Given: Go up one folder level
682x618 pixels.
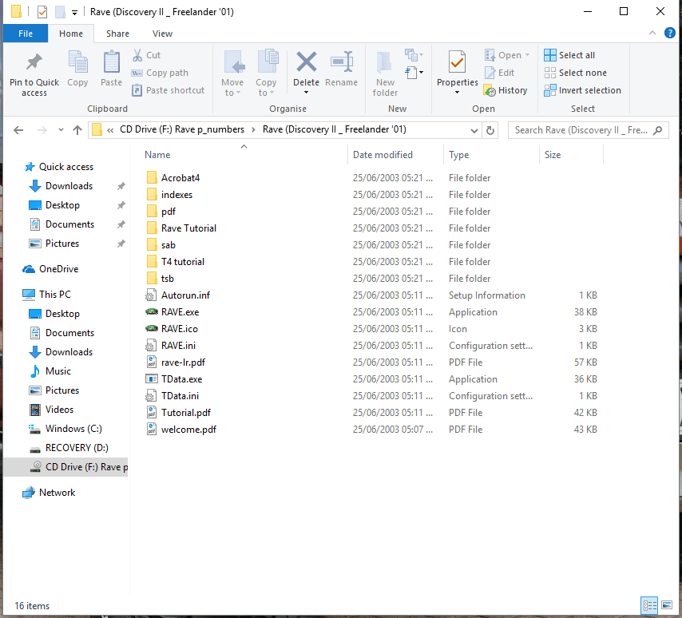Looking at the screenshot, I should pos(77,130).
